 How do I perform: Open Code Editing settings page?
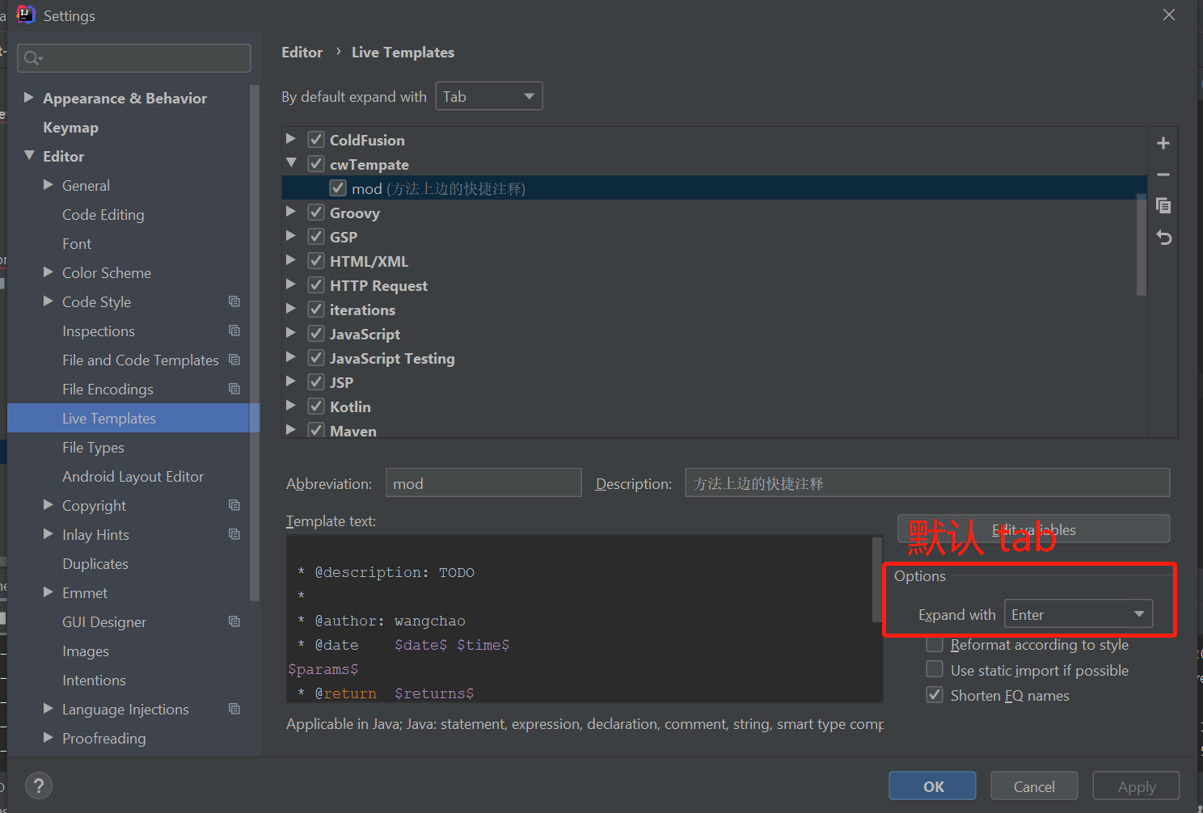tap(103, 215)
